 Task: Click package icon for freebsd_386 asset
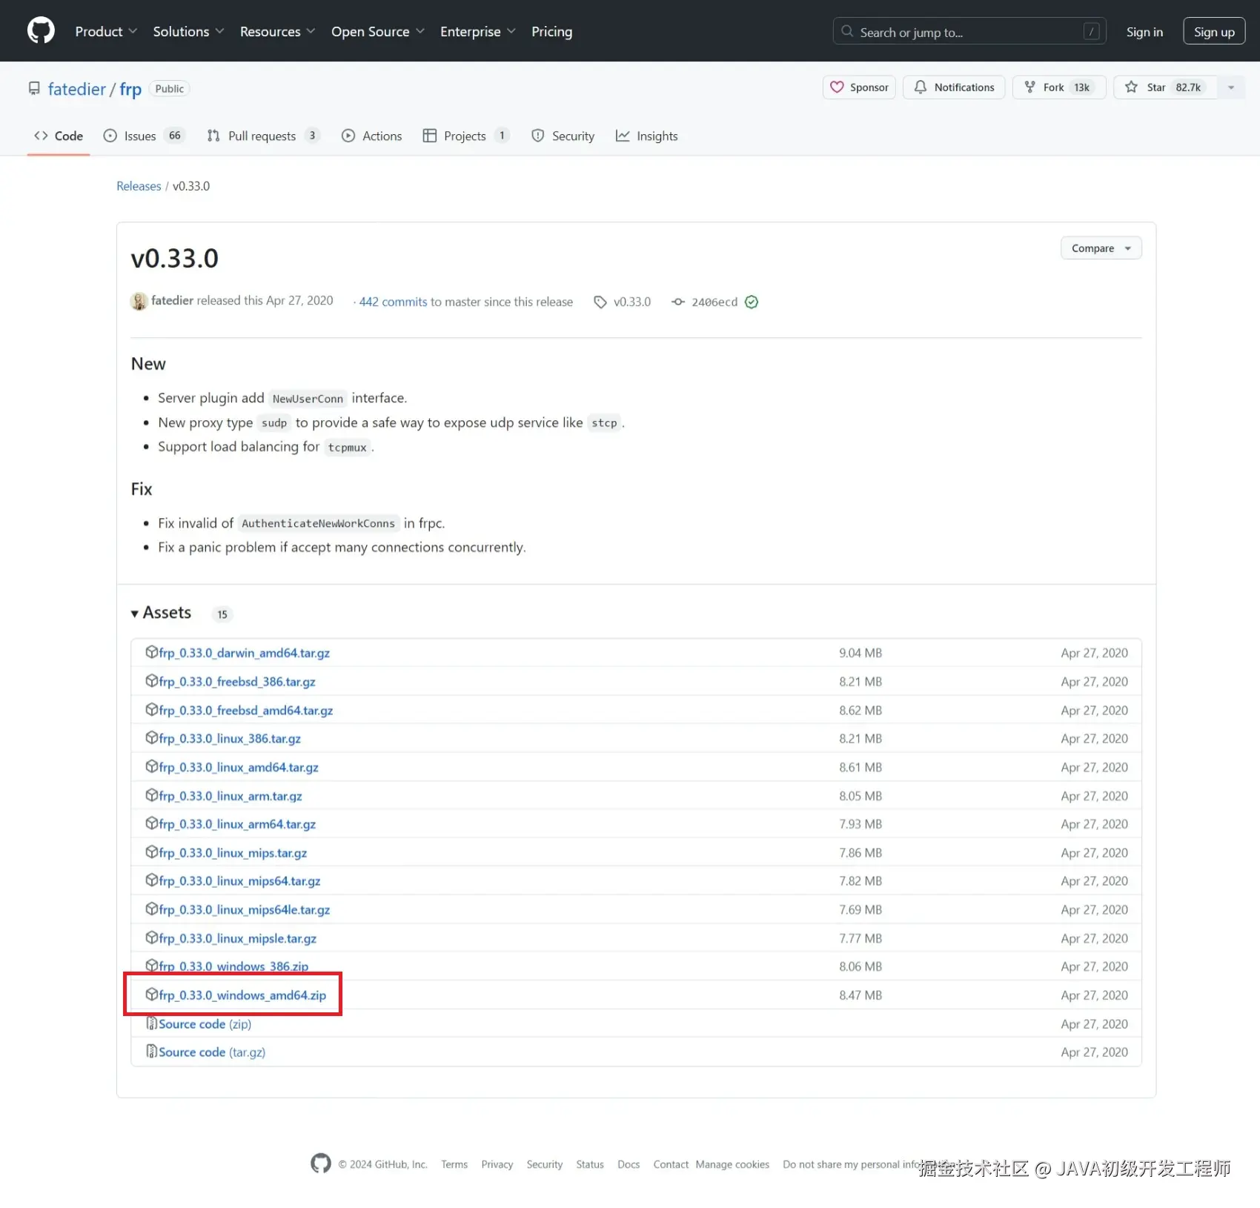[x=152, y=681]
